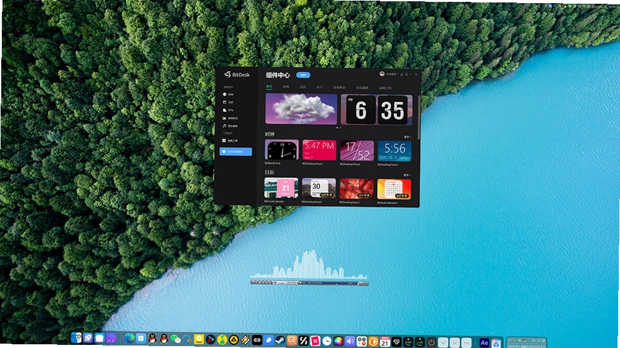This screenshot has width=620, height=348.
Task: Switch to the second tab in component center
Action: 286,87
